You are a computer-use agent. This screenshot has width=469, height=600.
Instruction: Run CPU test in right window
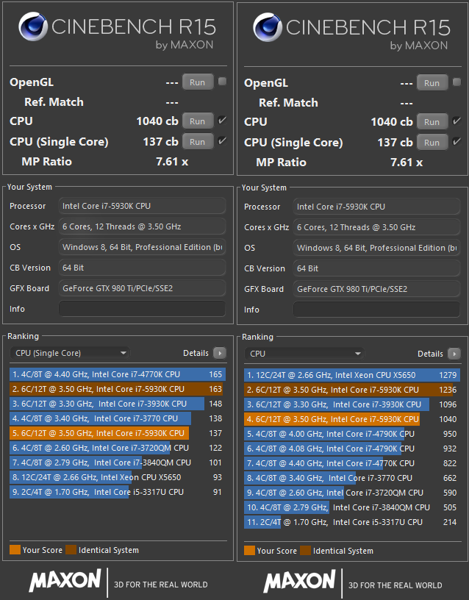pyautogui.click(x=432, y=121)
